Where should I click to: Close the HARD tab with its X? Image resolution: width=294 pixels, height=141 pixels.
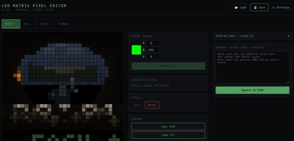pos(50,24)
